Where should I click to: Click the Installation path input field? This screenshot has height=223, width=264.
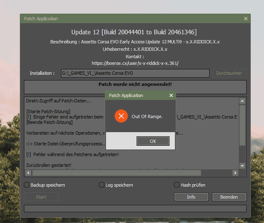click(x=135, y=73)
